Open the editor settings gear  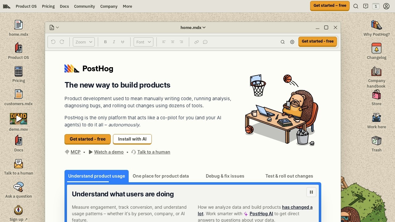point(292,42)
